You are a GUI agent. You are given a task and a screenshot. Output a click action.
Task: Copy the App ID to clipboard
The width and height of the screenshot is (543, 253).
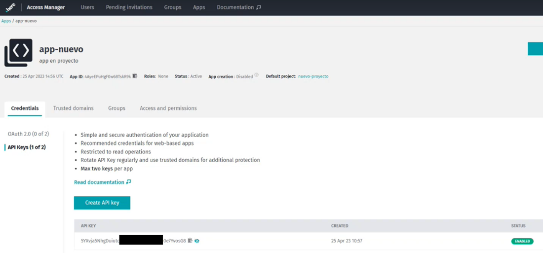135,76
